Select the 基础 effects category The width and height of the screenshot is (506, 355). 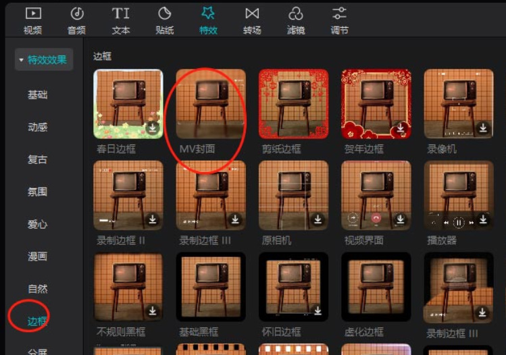(x=37, y=94)
